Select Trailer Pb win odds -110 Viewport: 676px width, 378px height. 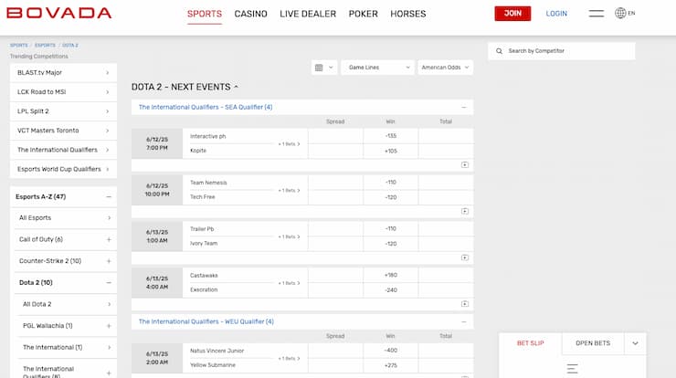[391, 229]
